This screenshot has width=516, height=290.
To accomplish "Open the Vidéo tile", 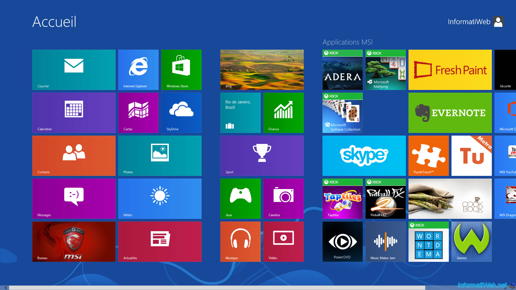I will tap(284, 242).
